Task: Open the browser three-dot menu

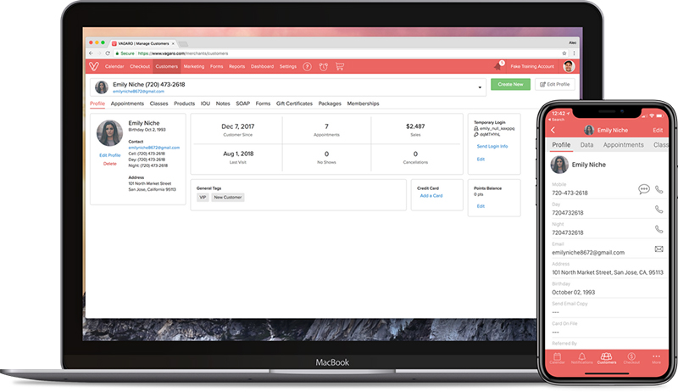Action: click(575, 53)
